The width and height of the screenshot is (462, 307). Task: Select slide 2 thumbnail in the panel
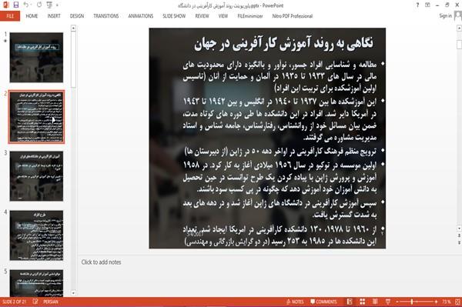pyautogui.click(x=36, y=117)
